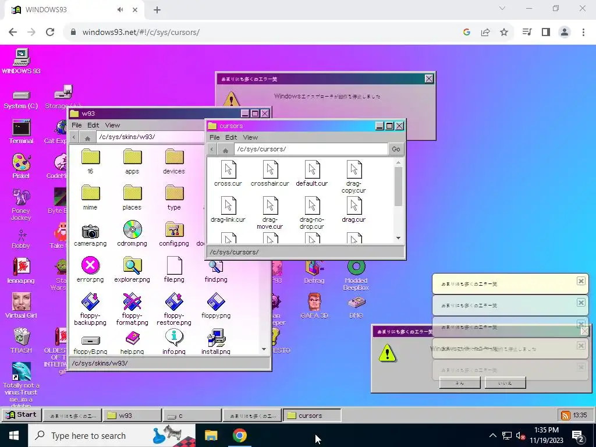Viewport: 596px width, 447px height.
Task: Select find.png in w93 window
Action: pyautogui.click(x=216, y=271)
